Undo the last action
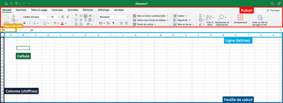283x103 pixels. pyautogui.click(x=17, y=4)
